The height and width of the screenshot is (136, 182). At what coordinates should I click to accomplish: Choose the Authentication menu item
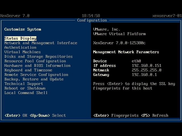coord(20,47)
